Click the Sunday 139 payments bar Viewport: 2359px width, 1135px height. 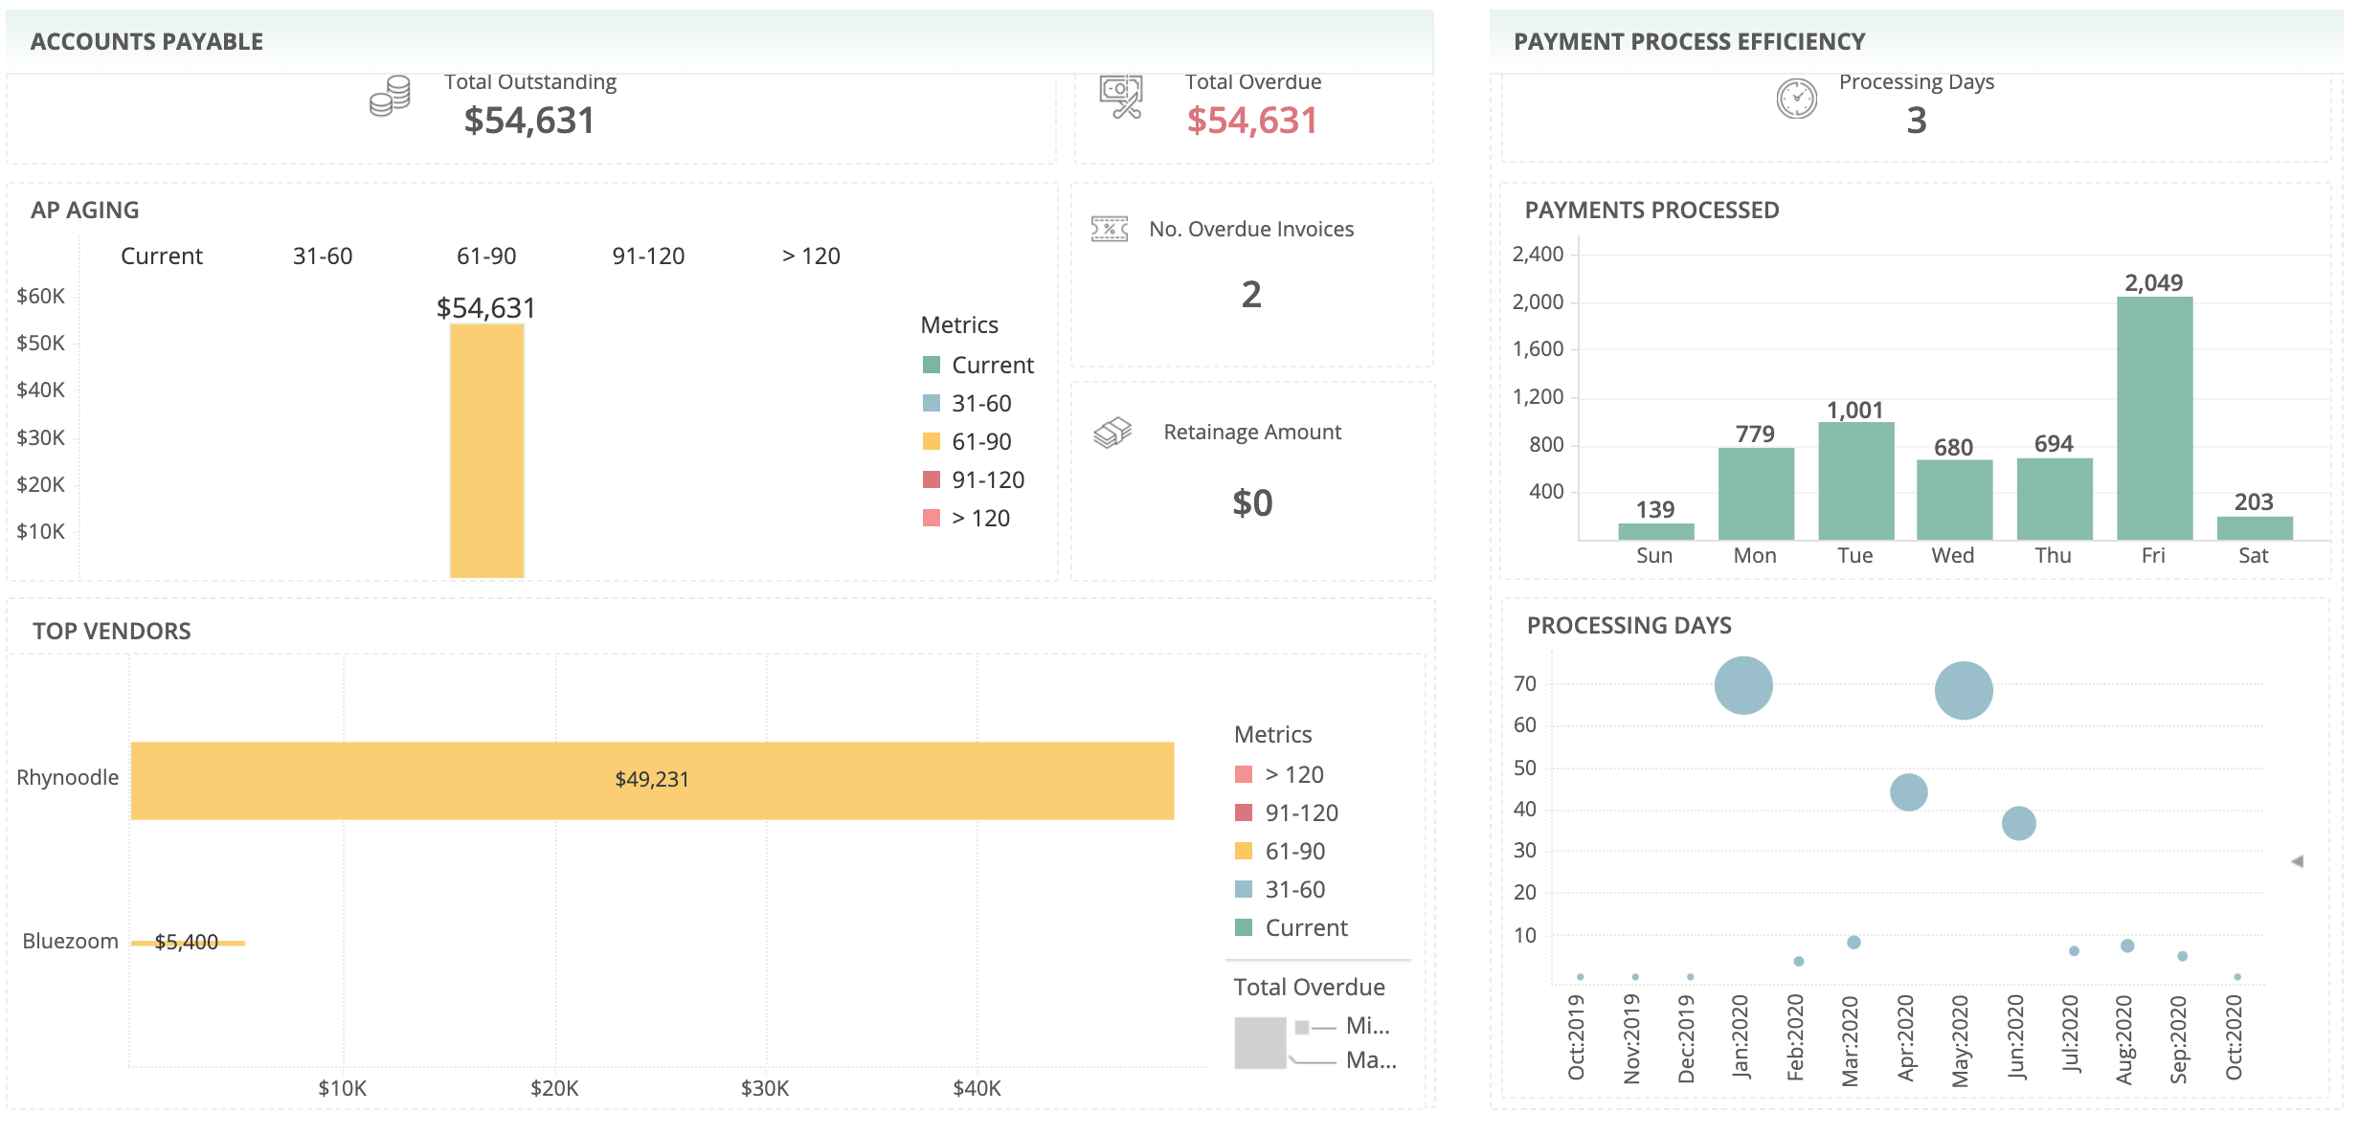[1655, 531]
